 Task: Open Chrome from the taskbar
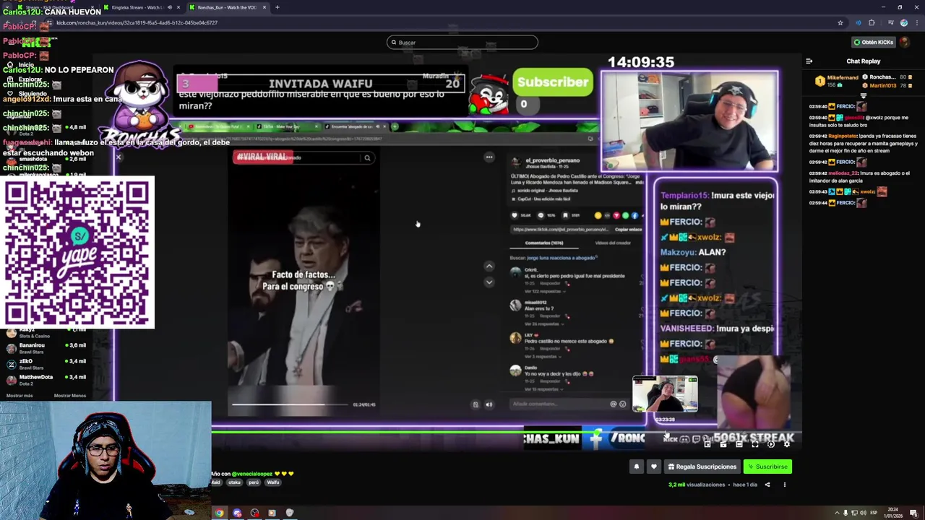[219, 513]
